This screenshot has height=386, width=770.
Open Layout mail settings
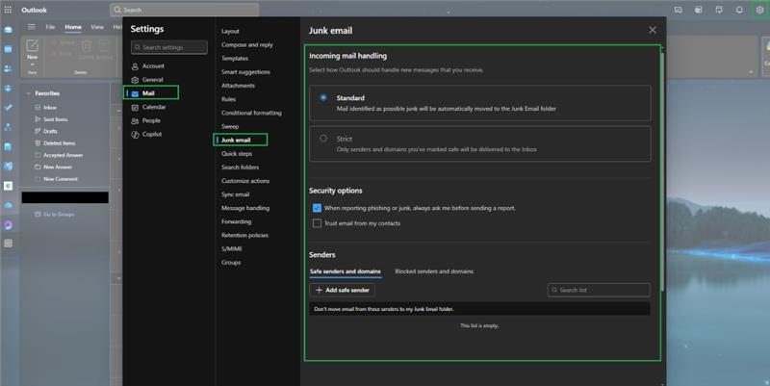230,31
